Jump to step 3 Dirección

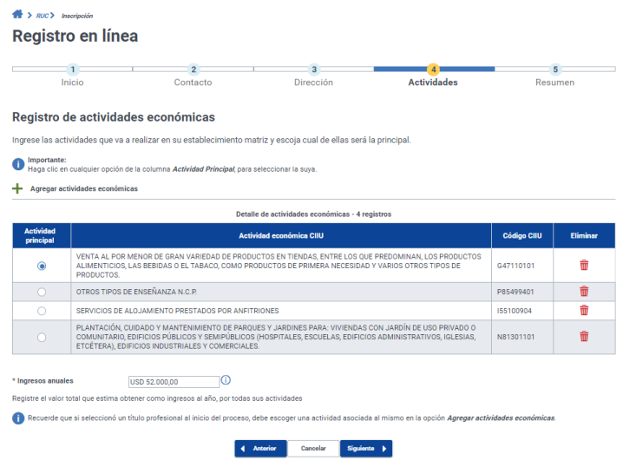pos(314,69)
